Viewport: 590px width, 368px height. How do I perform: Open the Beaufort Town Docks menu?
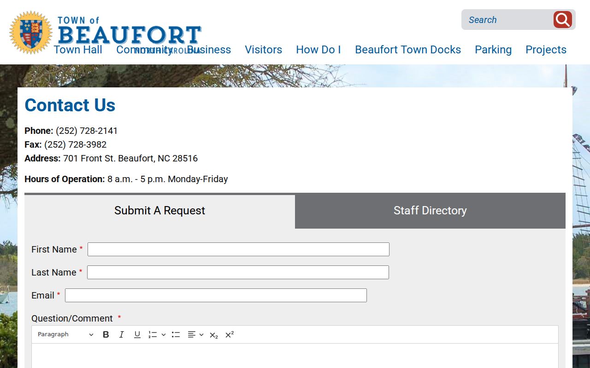pos(408,50)
